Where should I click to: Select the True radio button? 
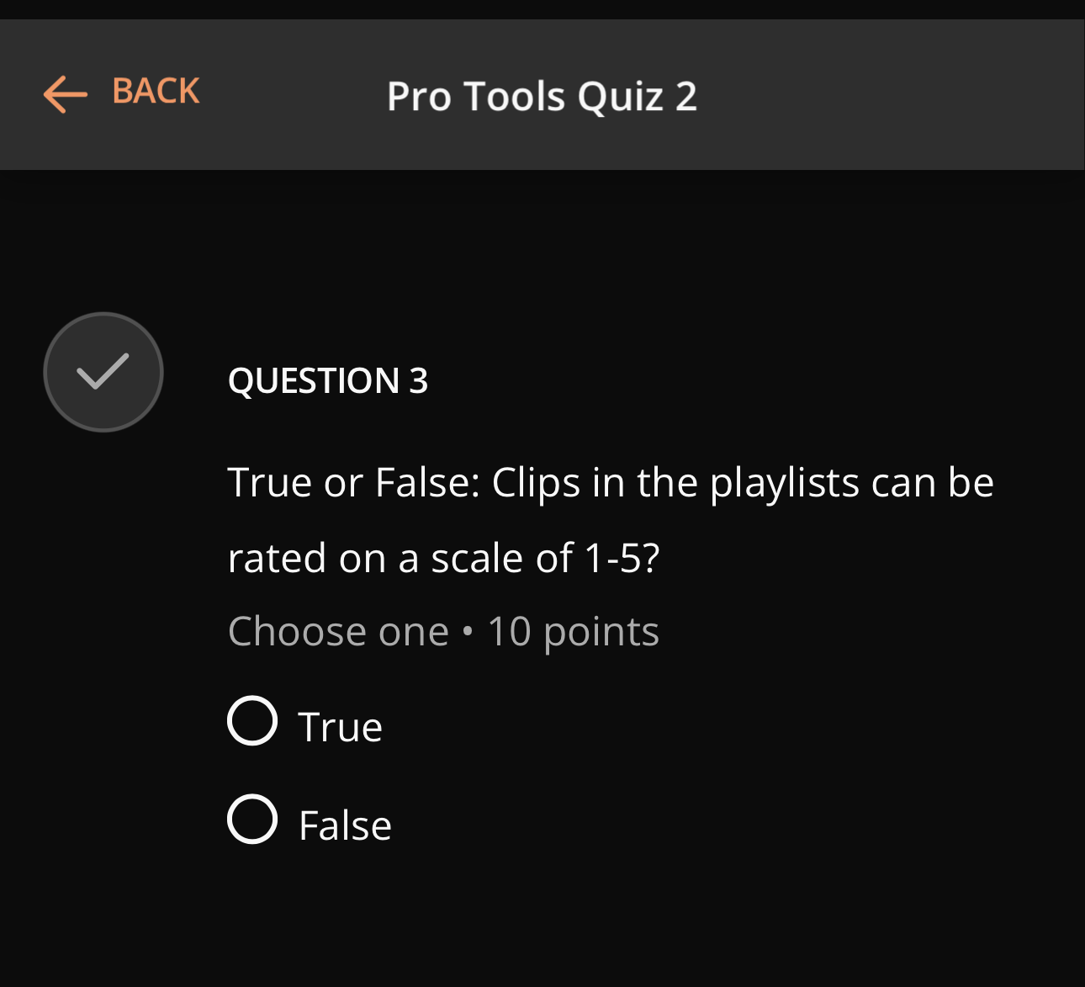pyautogui.click(x=251, y=722)
